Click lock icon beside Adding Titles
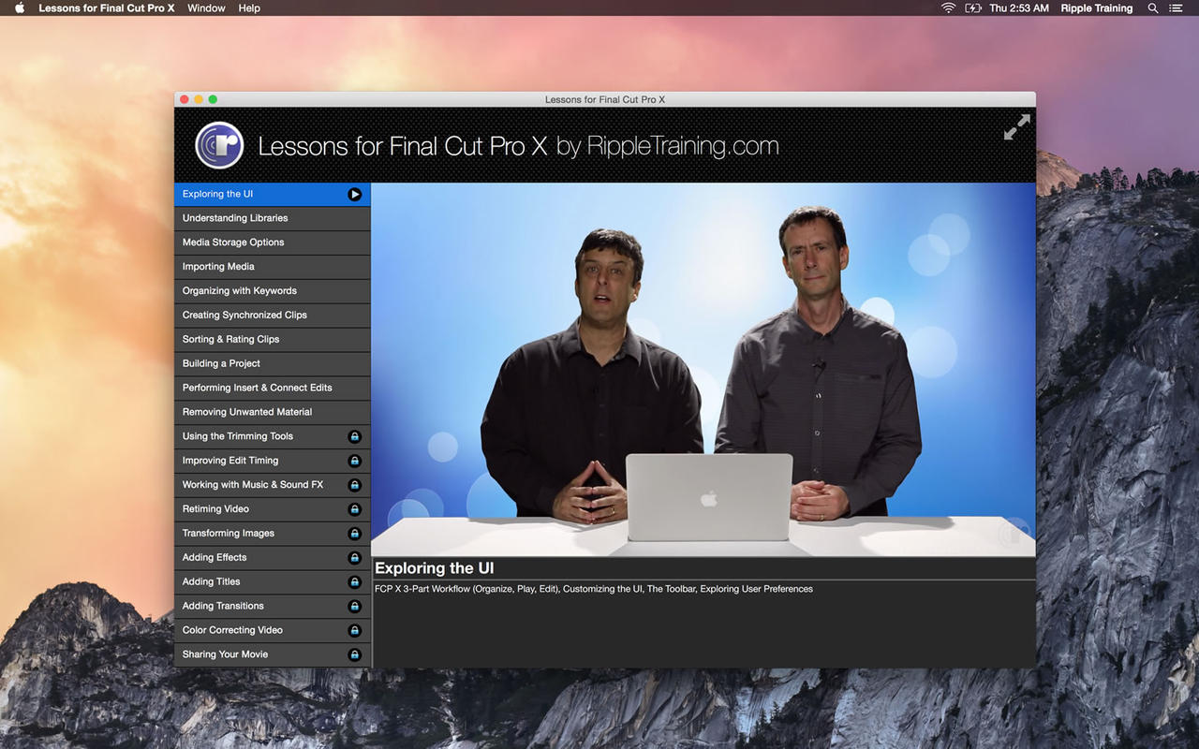 (354, 582)
